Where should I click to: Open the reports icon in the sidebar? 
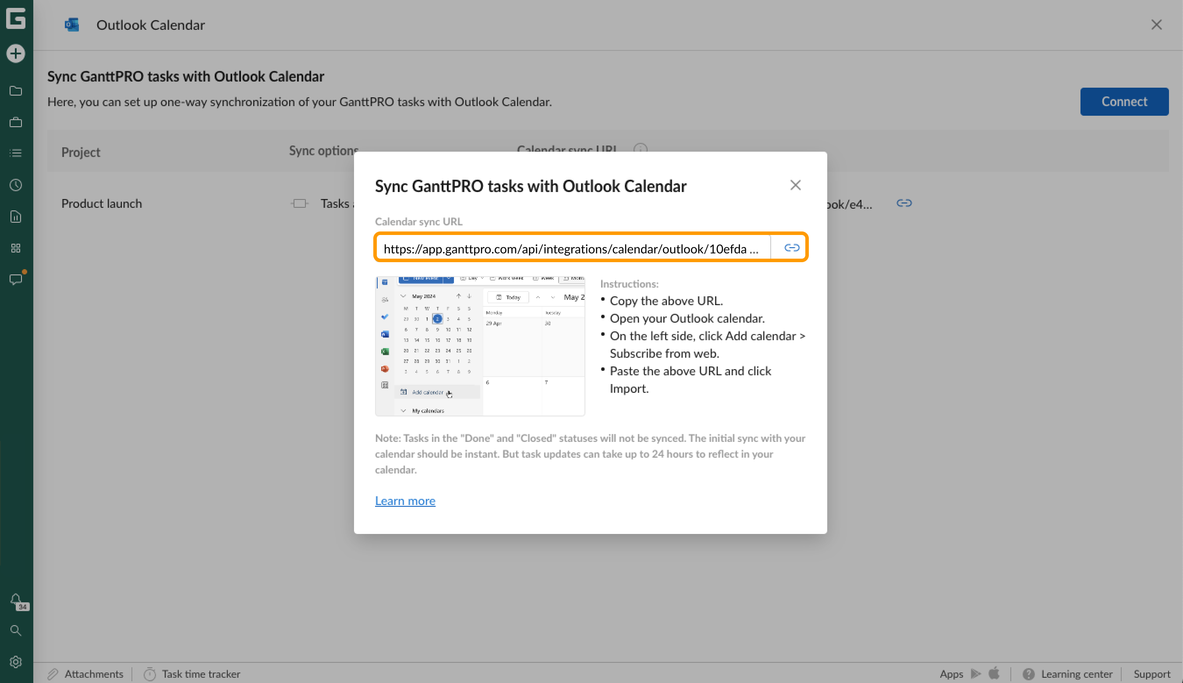(15, 217)
